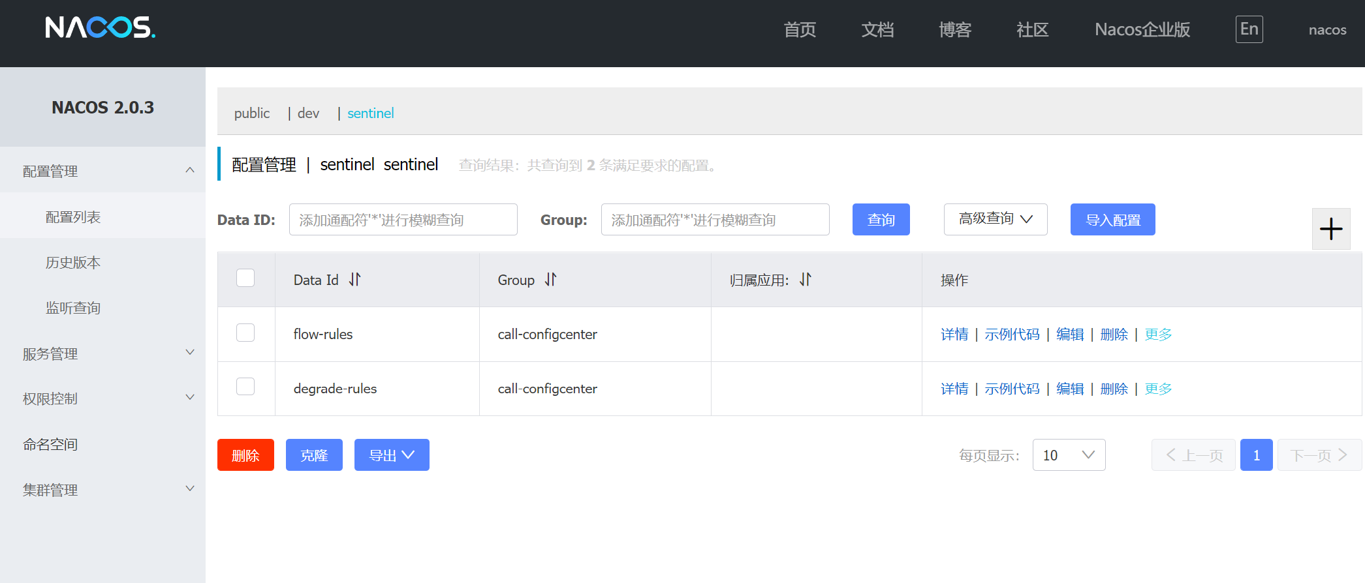The height and width of the screenshot is (583, 1365).
Task: Click 编辑 for flow-rules
Action: pyautogui.click(x=1070, y=335)
